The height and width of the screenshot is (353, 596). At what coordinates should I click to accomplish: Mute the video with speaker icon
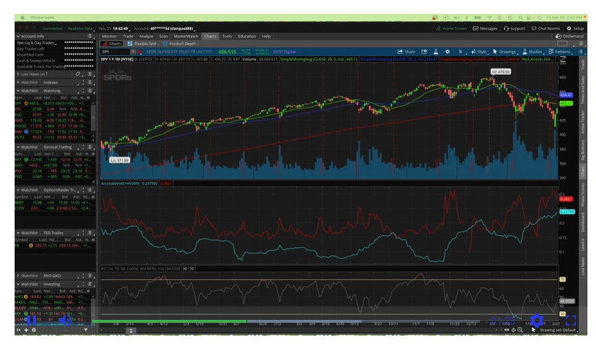pos(65,320)
